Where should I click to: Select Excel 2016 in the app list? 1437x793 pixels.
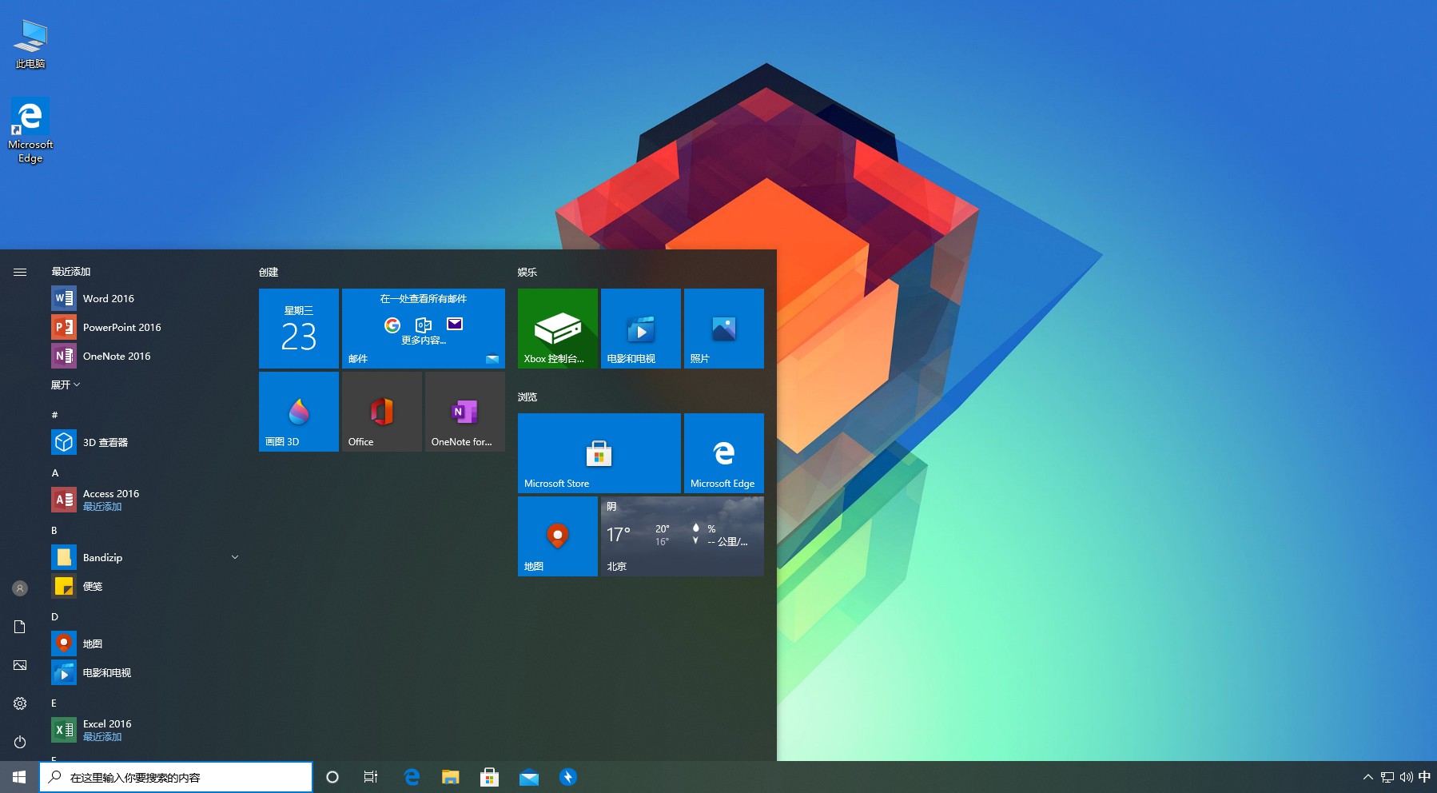pos(107,729)
